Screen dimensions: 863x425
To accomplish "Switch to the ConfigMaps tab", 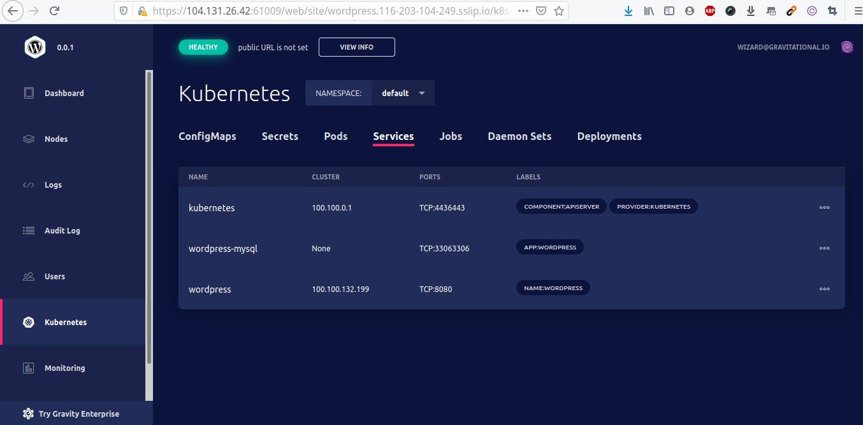I will click(207, 136).
